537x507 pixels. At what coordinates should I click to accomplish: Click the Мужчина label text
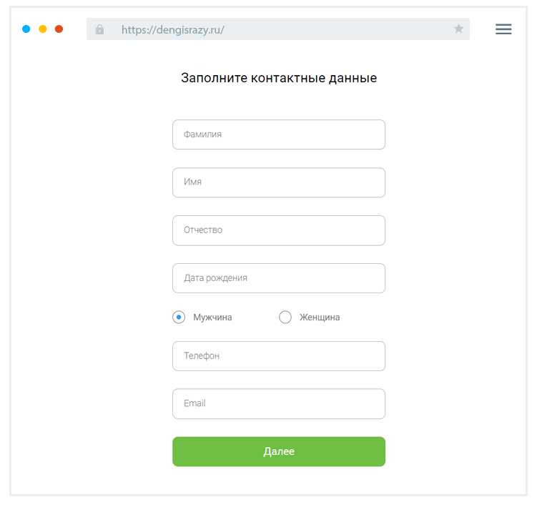tap(212, 318)
